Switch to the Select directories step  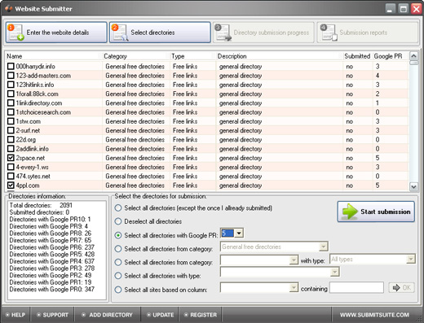160,33
